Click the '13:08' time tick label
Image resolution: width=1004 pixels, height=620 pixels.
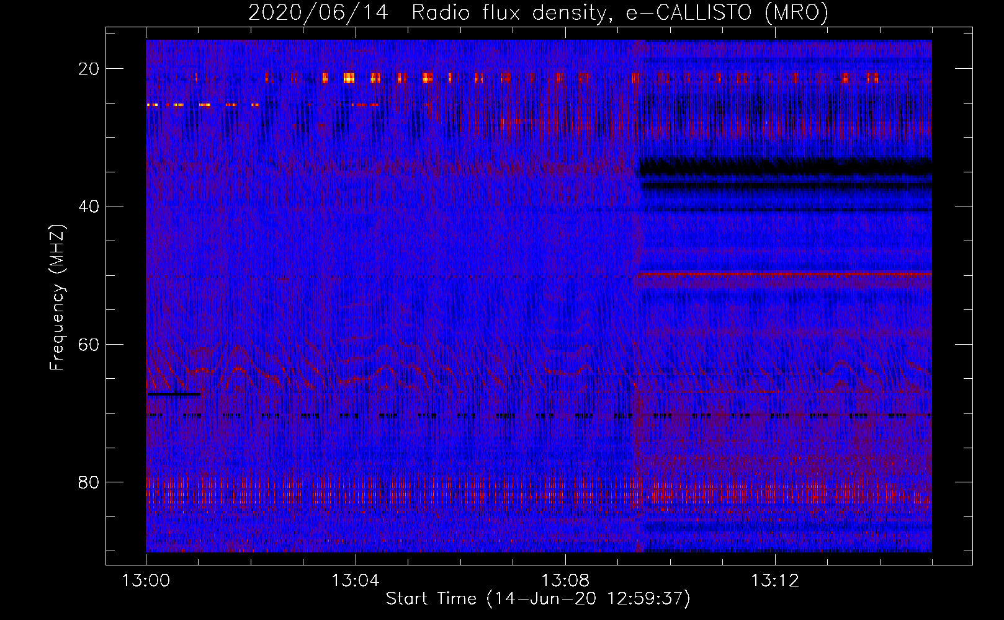(565, 581)
